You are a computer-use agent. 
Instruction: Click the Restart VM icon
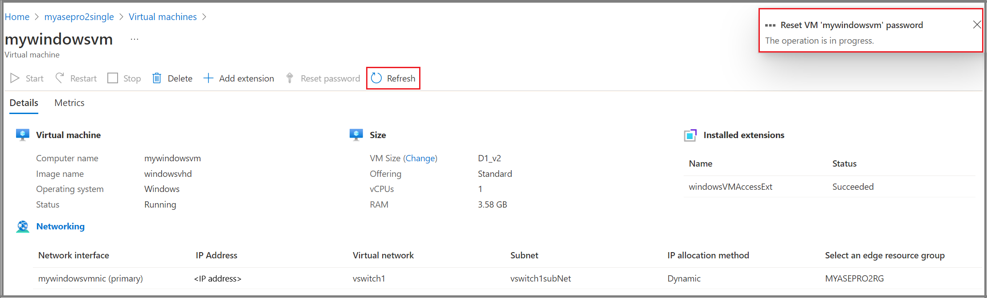pos(59,78)
